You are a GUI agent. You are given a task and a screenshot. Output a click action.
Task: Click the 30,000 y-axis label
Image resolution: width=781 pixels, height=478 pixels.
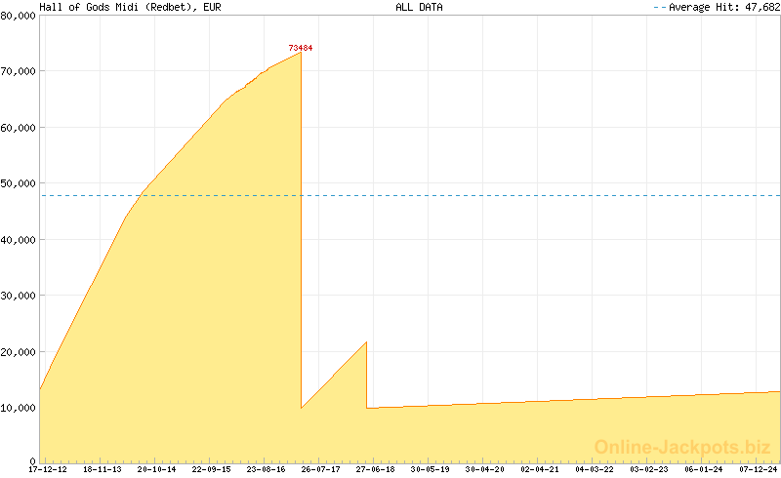[x=19, y=296]
